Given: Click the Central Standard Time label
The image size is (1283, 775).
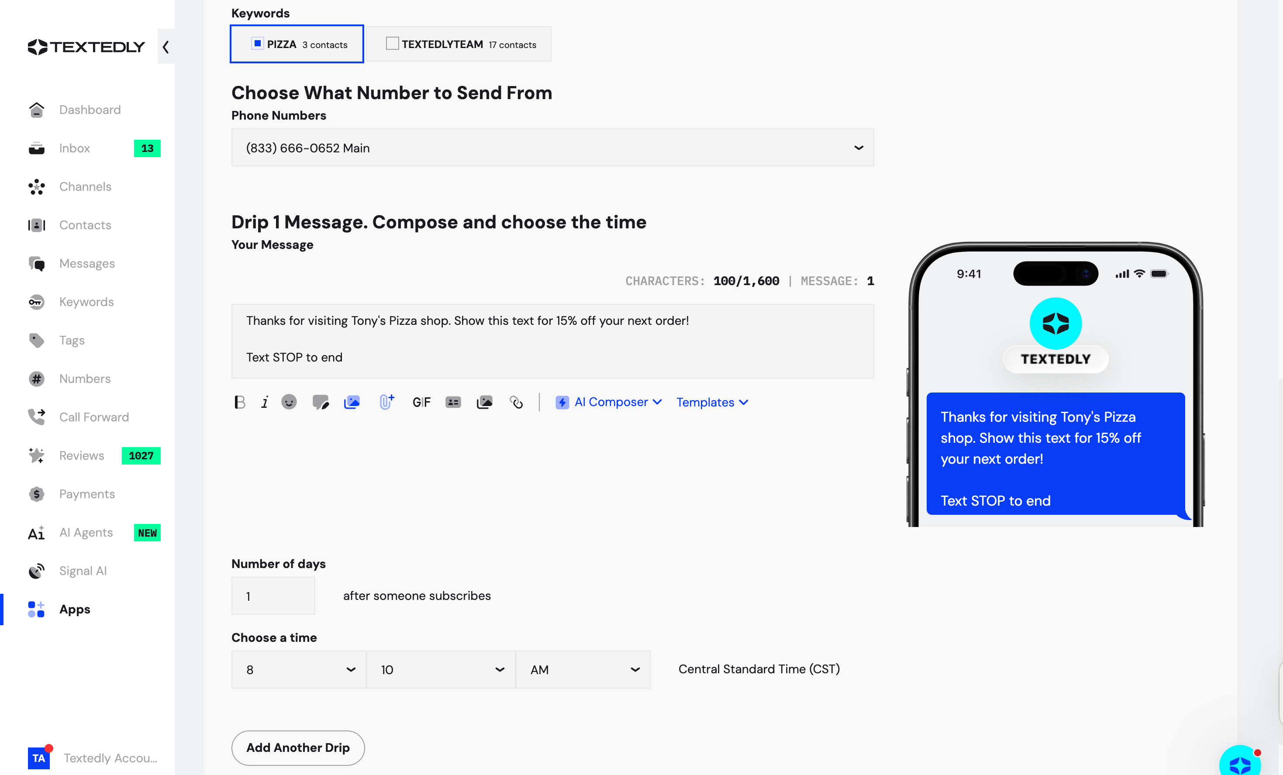Looking at the screenshot, I should click(x=759, y=669).
